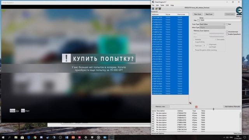Enable the Unrandomizer checkbox
The width and height of the screenshot is (249, 140).
pos(227,32)
